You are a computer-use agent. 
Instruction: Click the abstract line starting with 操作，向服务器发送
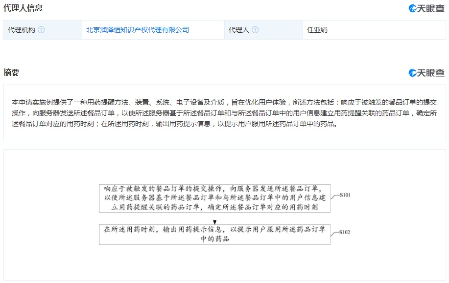(224, 113)
